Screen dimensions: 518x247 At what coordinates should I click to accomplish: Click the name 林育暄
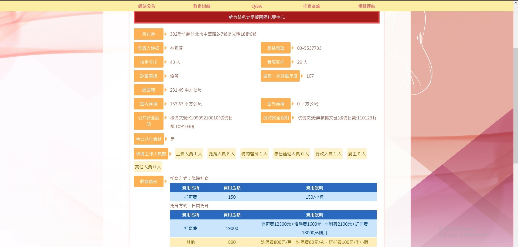176,48
